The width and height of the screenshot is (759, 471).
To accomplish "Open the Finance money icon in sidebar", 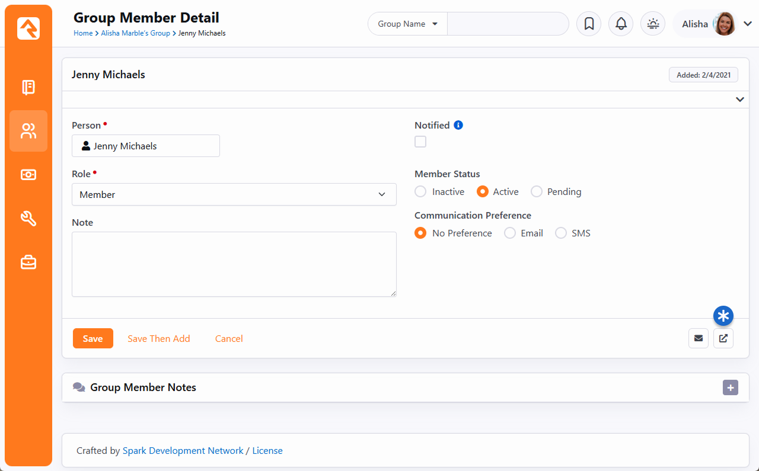I will (x=28, y=175).
